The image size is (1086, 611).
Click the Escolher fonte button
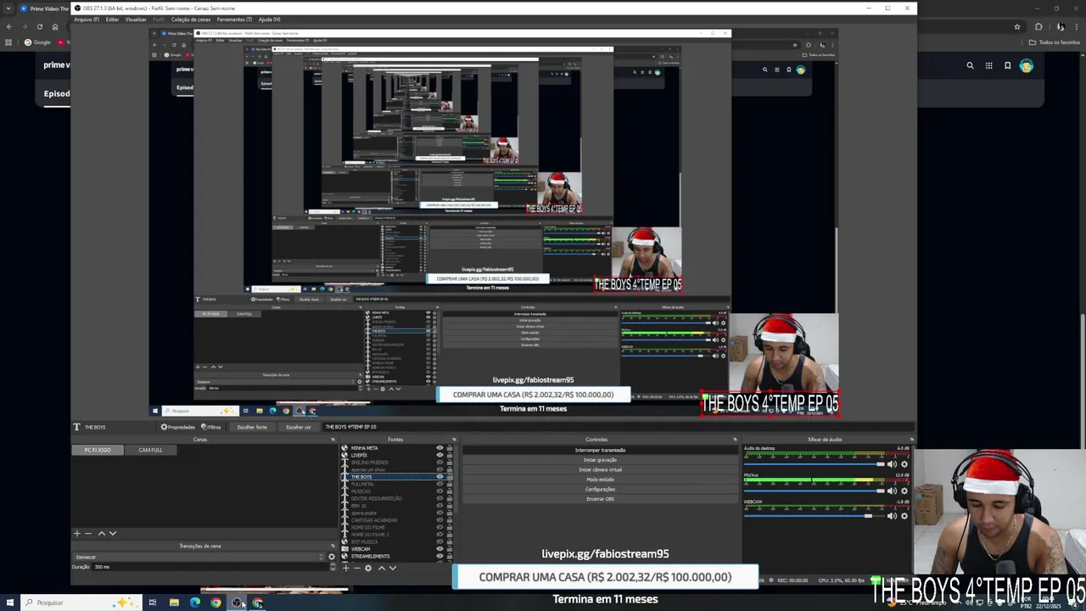252,427
